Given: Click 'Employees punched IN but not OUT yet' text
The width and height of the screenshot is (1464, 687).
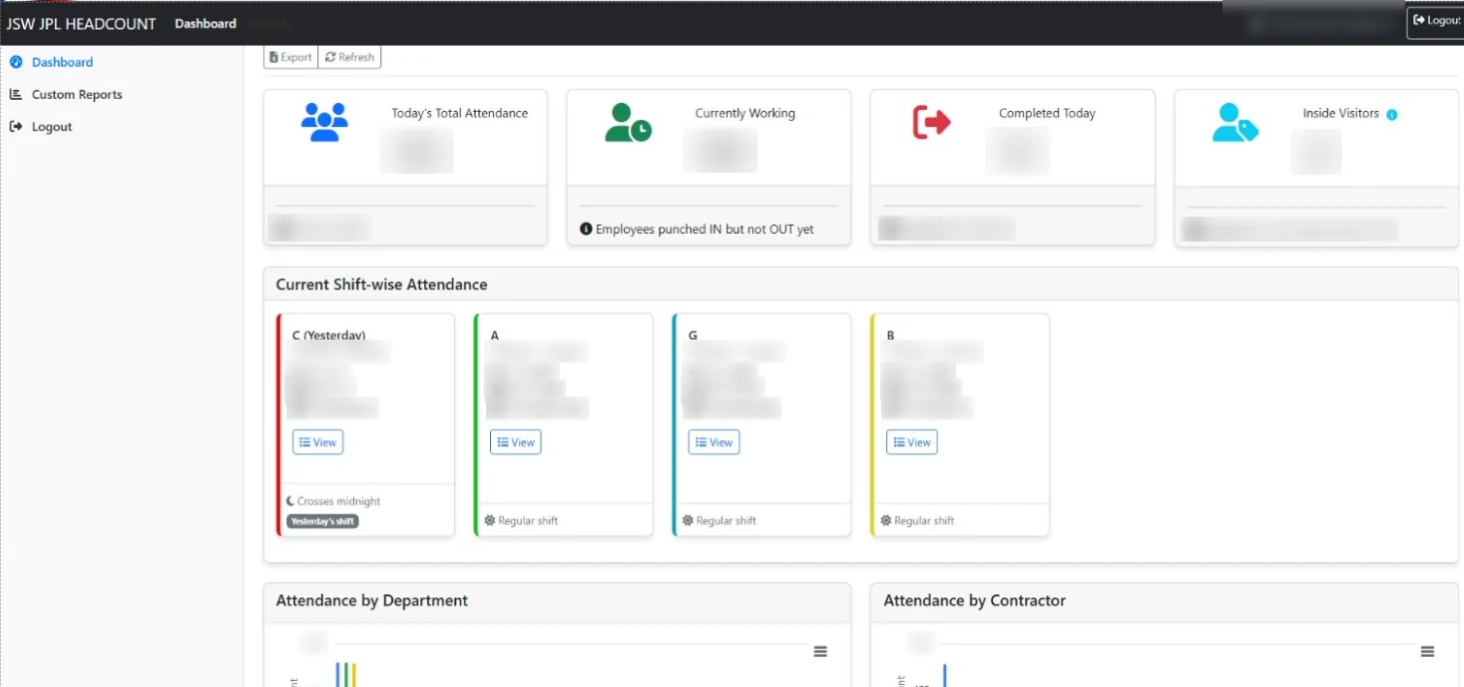Looking at the screenshot, I should coord(705,230).
